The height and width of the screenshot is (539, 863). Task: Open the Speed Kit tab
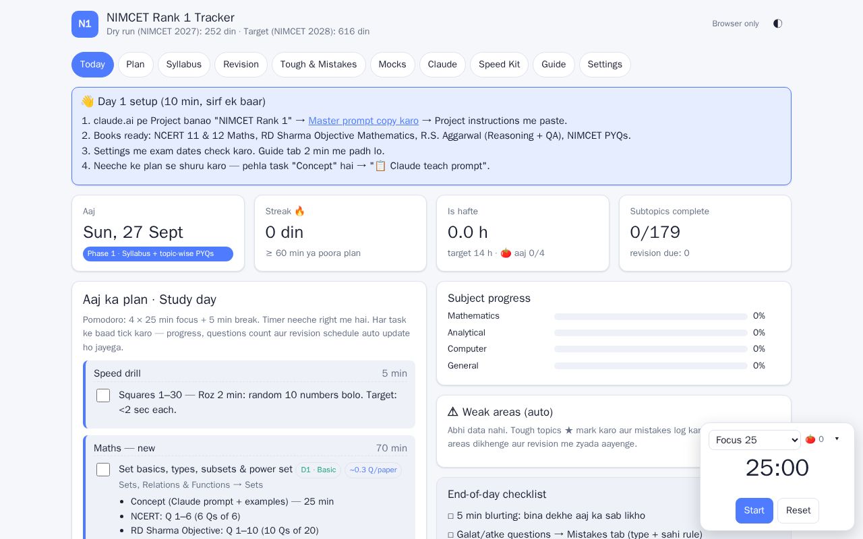coord(499,65)
